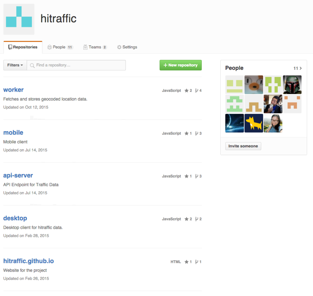Open the orange pixel face identicon avatar

point(292,104)
